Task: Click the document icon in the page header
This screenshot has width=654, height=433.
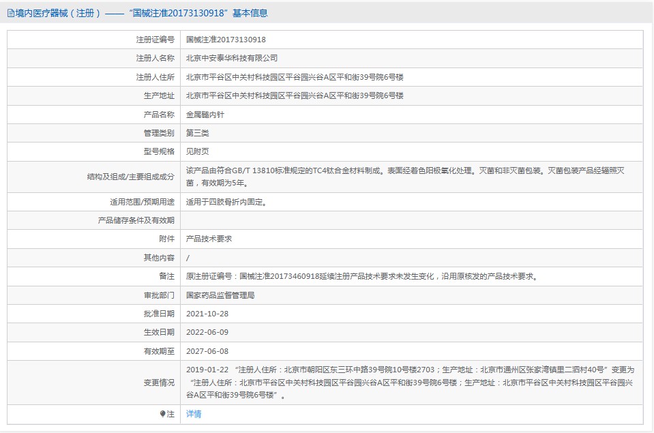Action: (11, 13)
